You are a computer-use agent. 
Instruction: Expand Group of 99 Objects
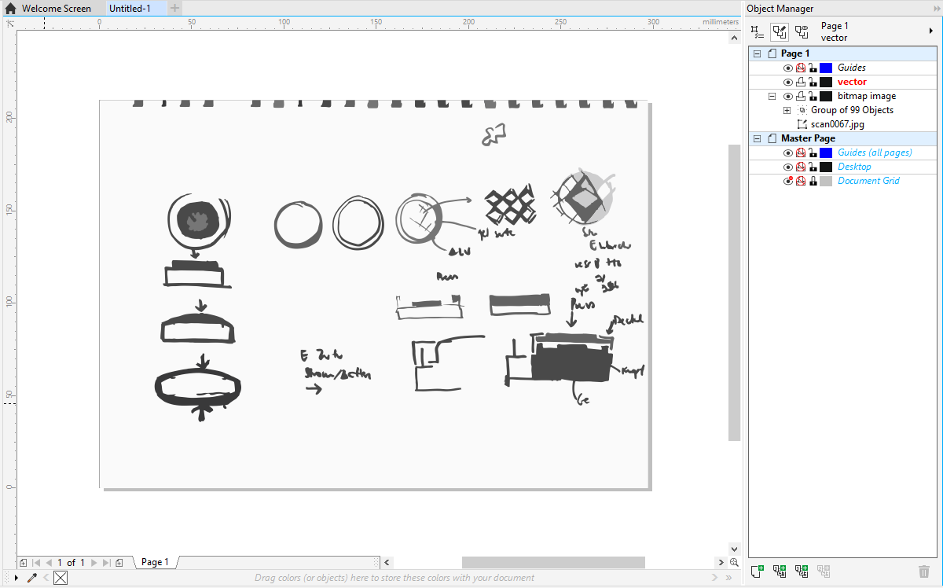point(787,110)
